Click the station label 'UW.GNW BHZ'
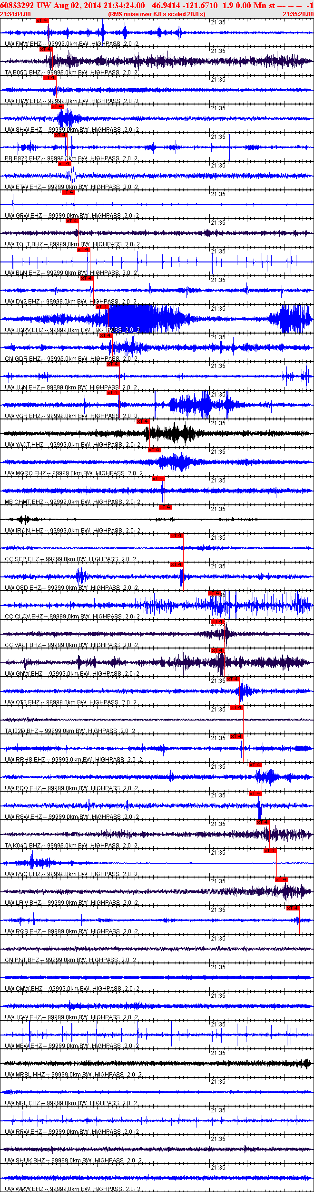 click(x=23, y=674)
